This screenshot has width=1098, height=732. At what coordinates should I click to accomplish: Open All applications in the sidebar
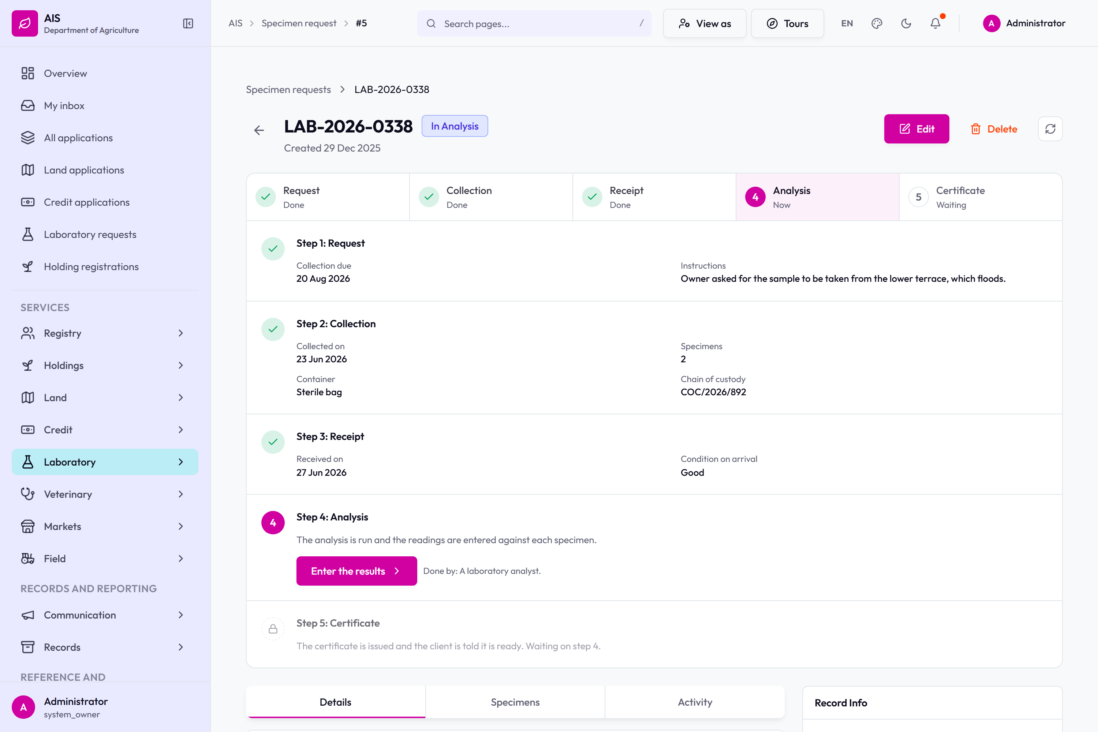pos(105,138)
